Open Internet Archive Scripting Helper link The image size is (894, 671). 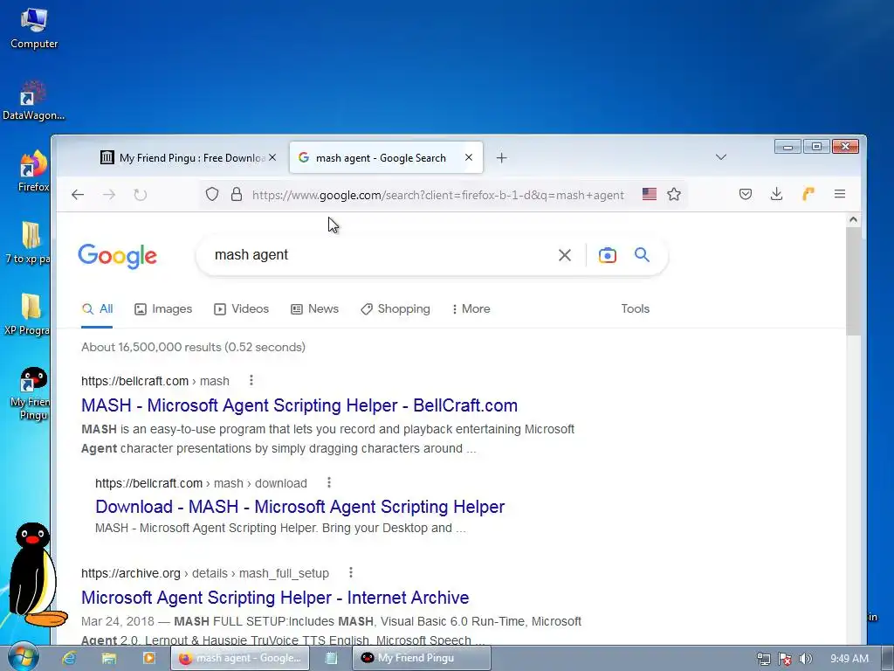pyautogui.click(x=275, y=598)
